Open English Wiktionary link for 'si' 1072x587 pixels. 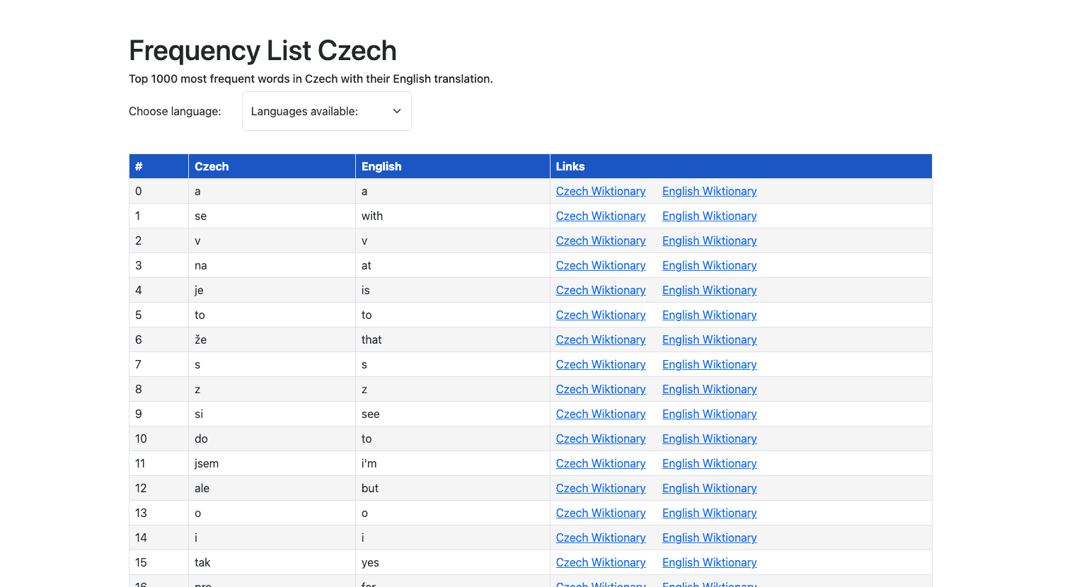(x=709, y=414)
